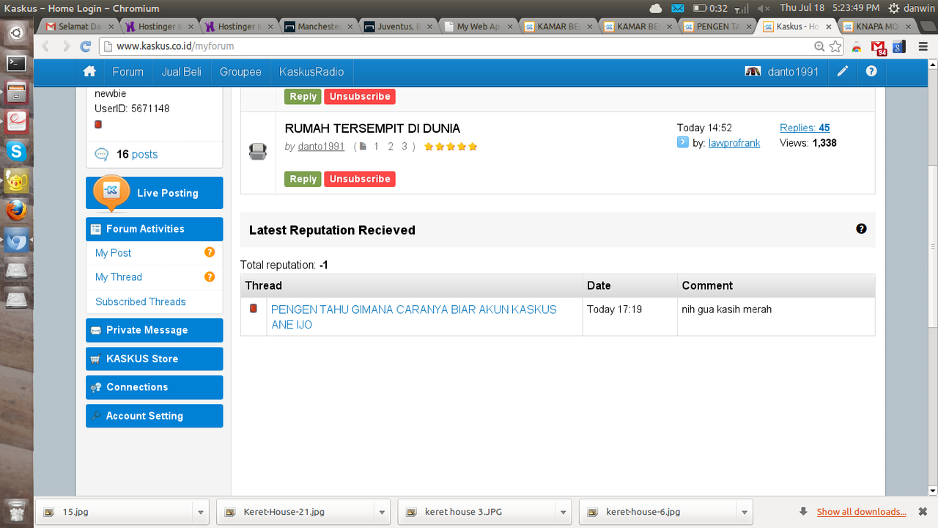
Task: Open the Ubuntu Dash home button
Action: click(16, 33)
